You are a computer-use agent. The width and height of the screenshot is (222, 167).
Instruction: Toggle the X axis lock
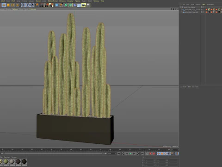23,5
